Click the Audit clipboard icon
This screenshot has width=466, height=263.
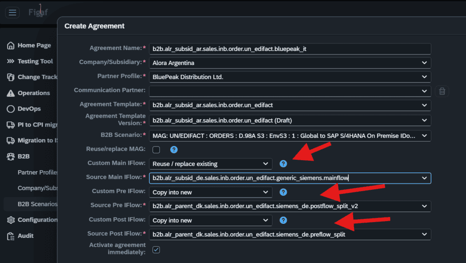coord(11,236)
